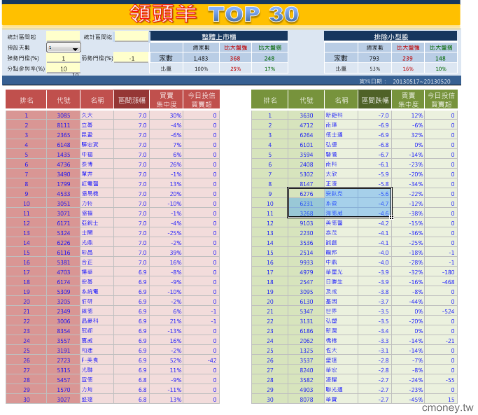The image size is (478, 415).
Task: Click the -524 value in row 5347
Action: 441,311
